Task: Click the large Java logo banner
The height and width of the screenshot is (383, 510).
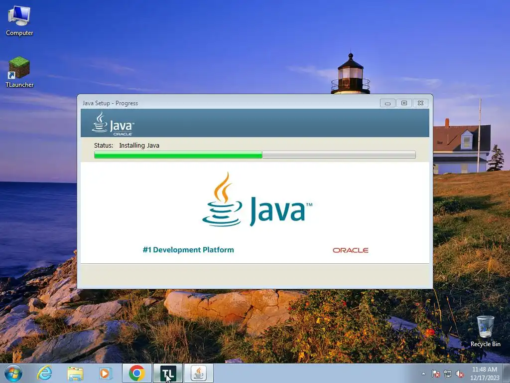Action: click(257, 199)
